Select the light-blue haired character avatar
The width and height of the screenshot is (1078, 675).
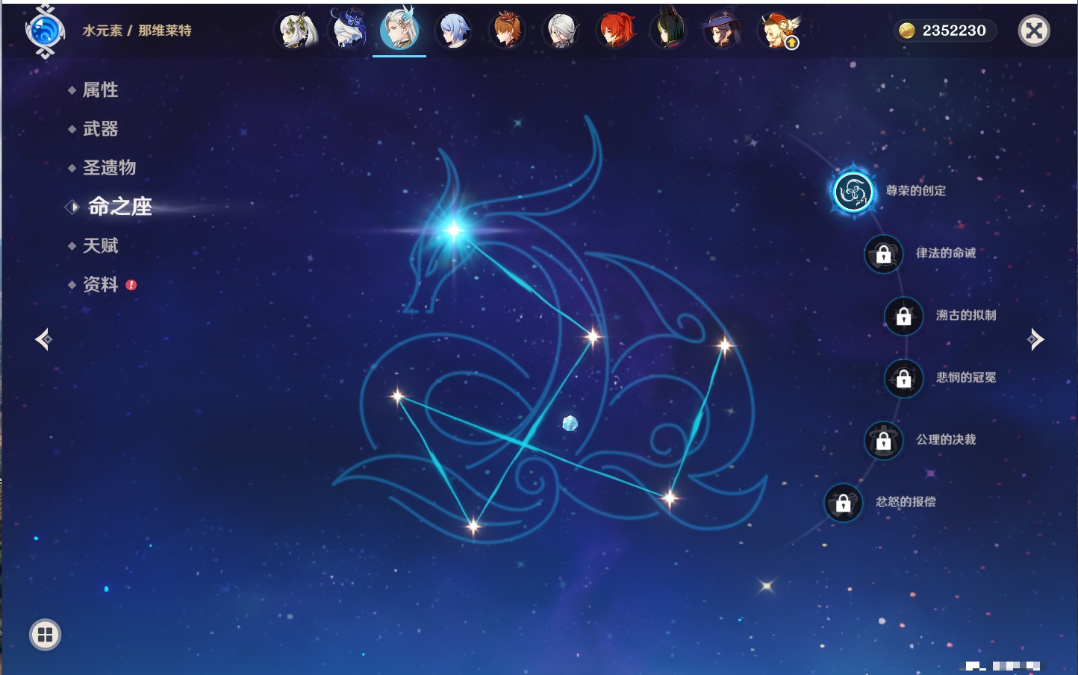click(453, 31)
